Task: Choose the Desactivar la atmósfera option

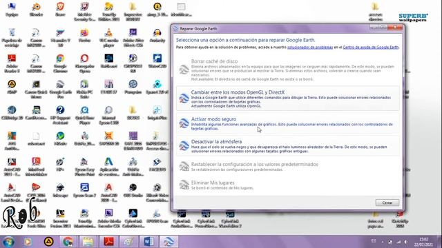Action: click(288, 146)
